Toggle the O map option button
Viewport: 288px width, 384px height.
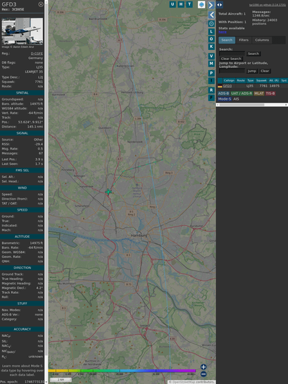click(x=211, y=39)
